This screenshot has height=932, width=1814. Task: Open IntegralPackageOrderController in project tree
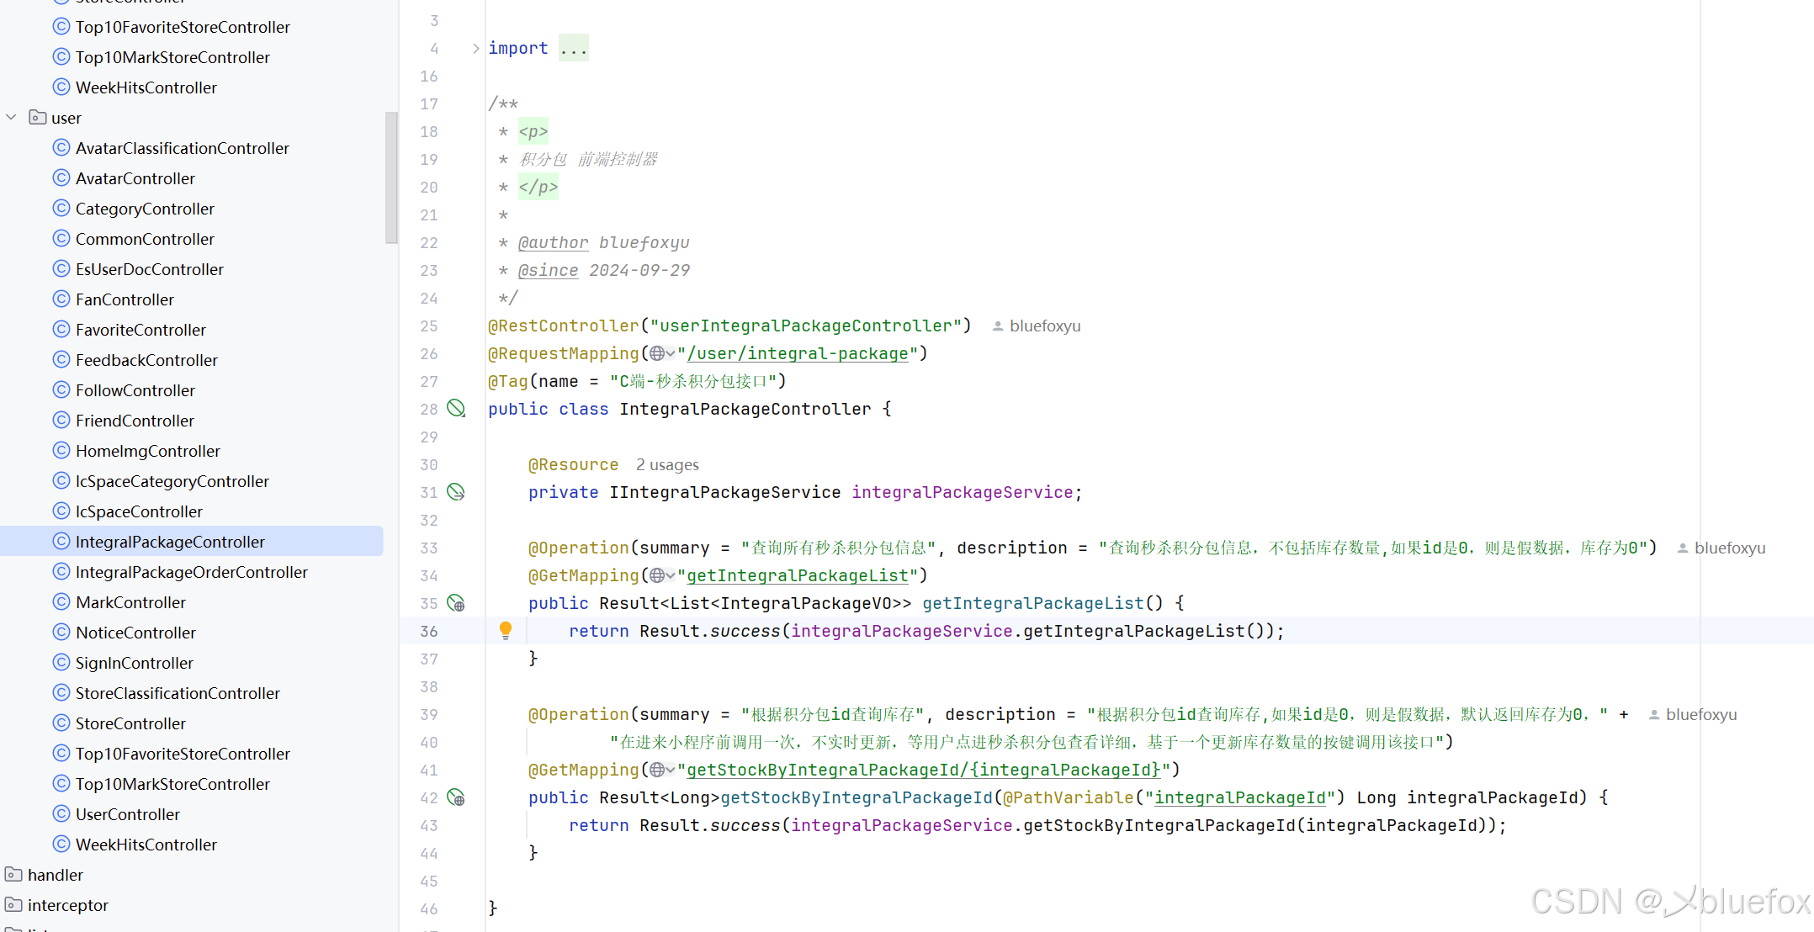click(x=191, y=572)
